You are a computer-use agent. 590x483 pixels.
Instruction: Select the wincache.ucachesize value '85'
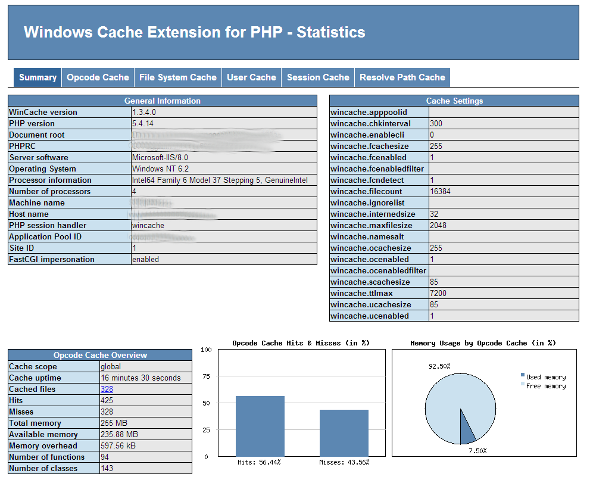[x=434, y=304]
